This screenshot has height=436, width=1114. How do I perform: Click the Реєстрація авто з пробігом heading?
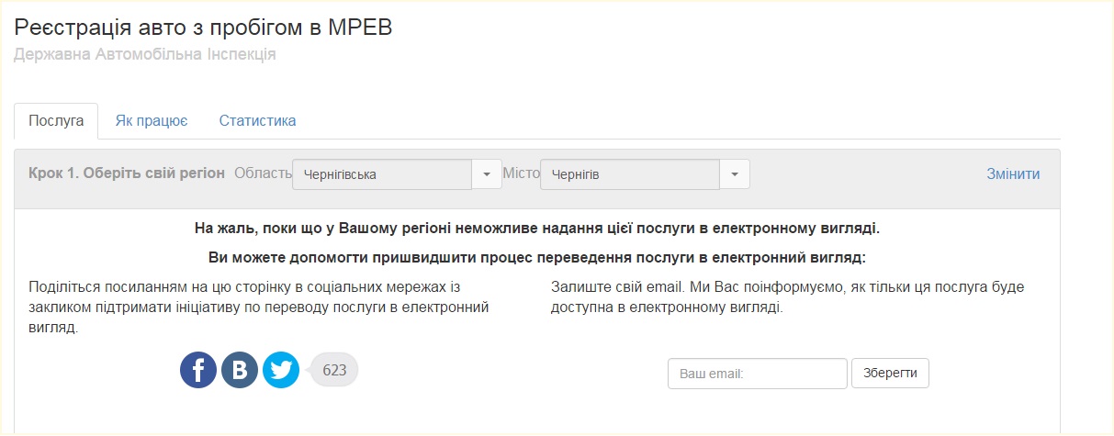[203, 28]
